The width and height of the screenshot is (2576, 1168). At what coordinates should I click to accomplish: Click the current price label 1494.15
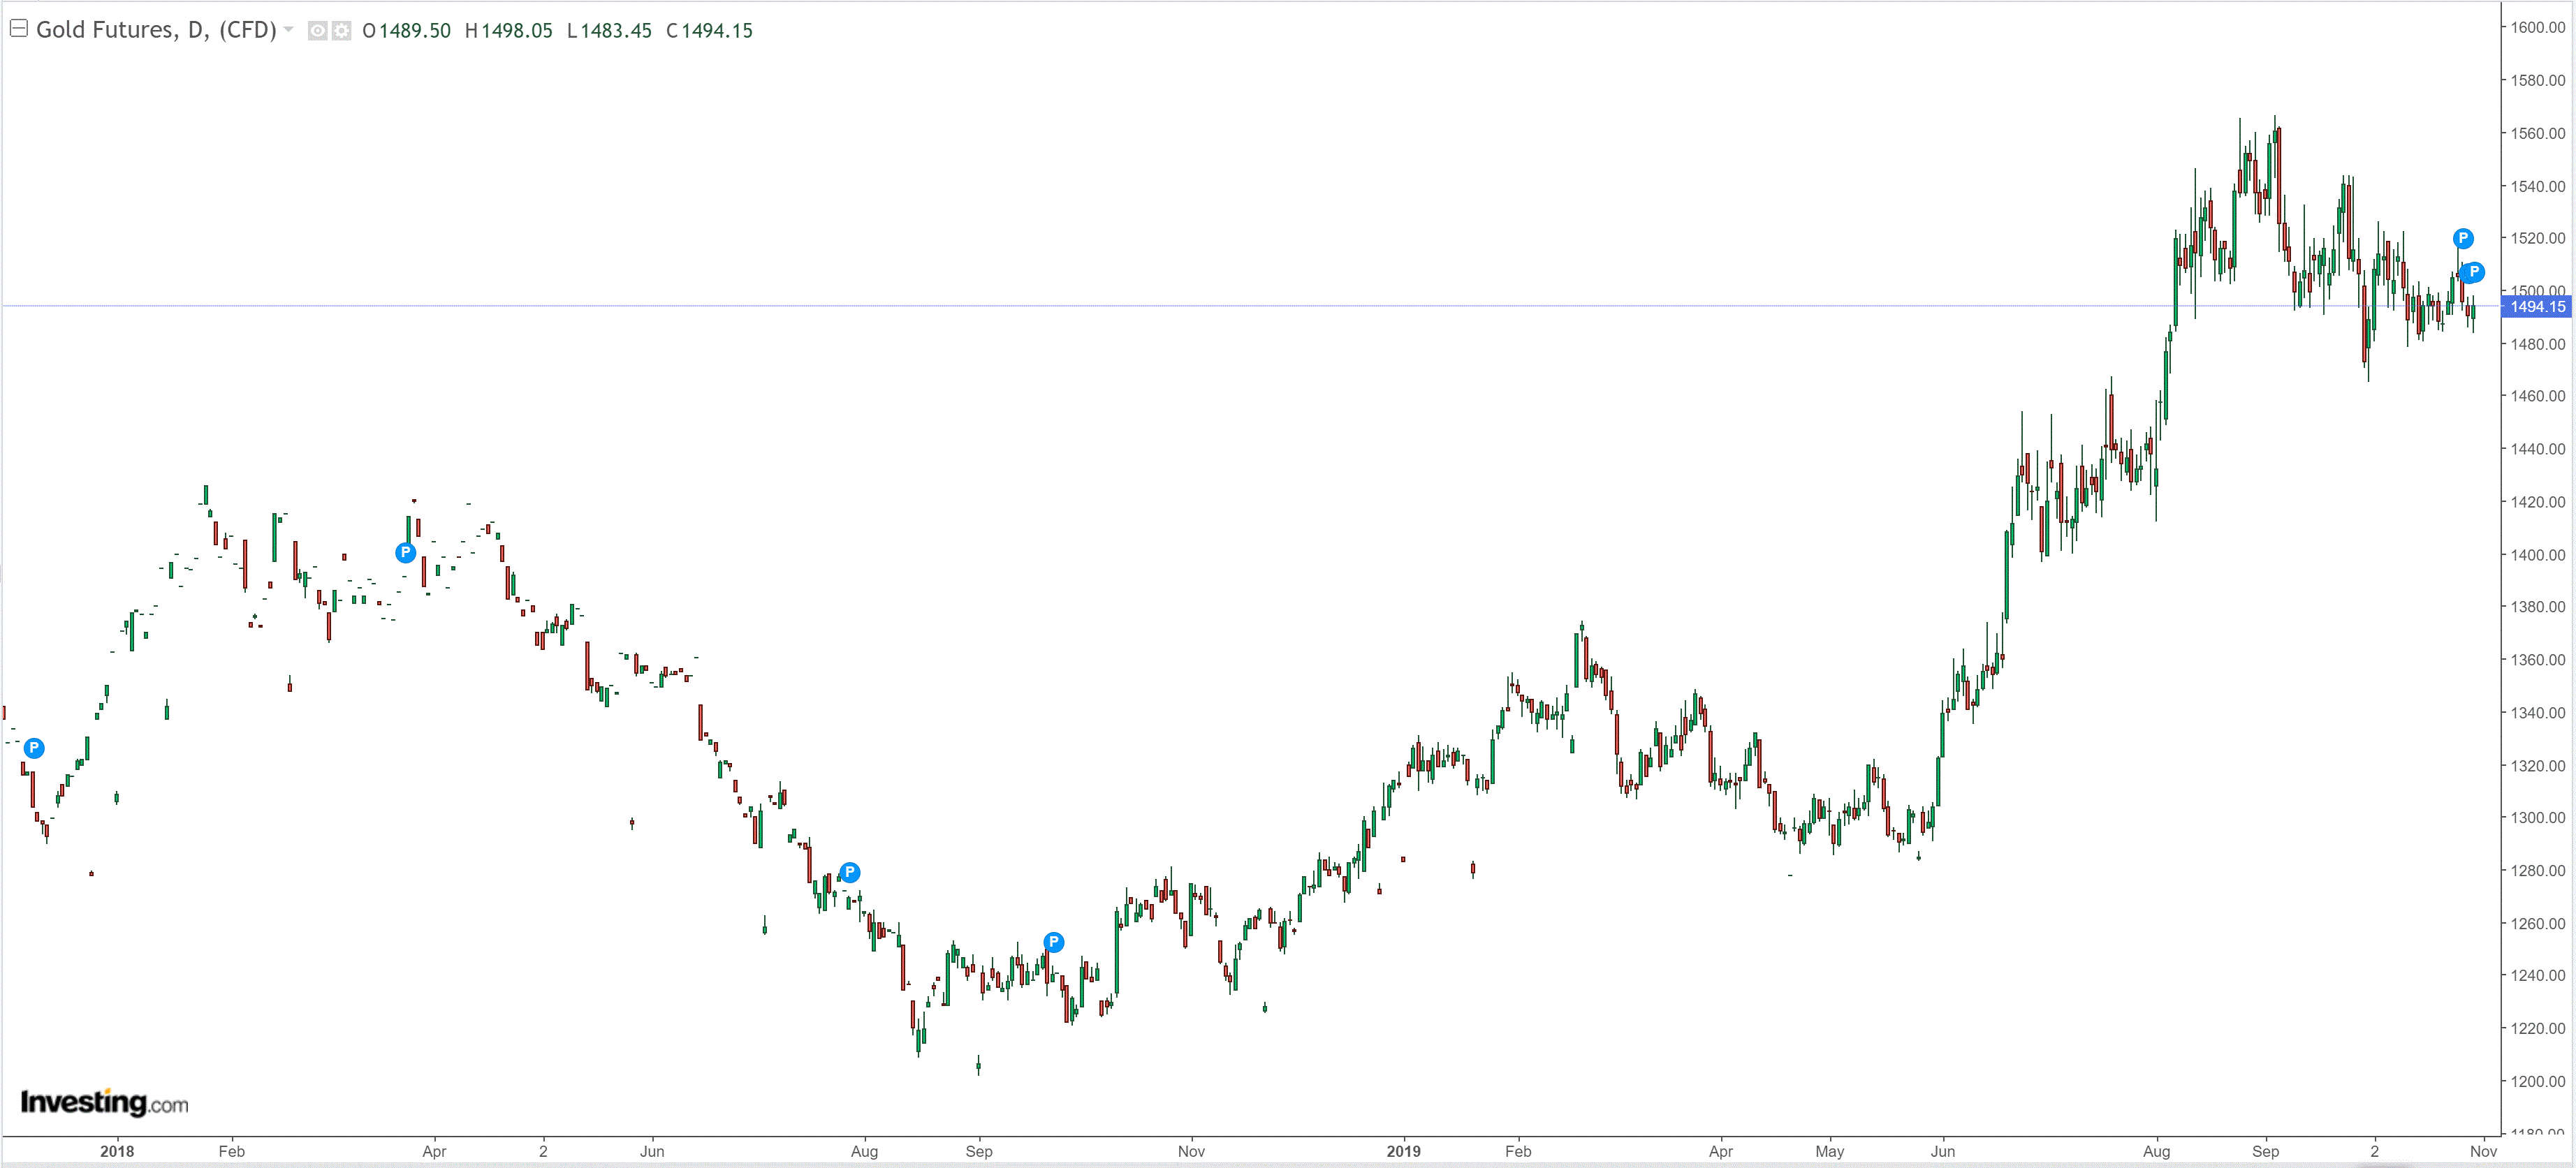(x=2537, y=306)
